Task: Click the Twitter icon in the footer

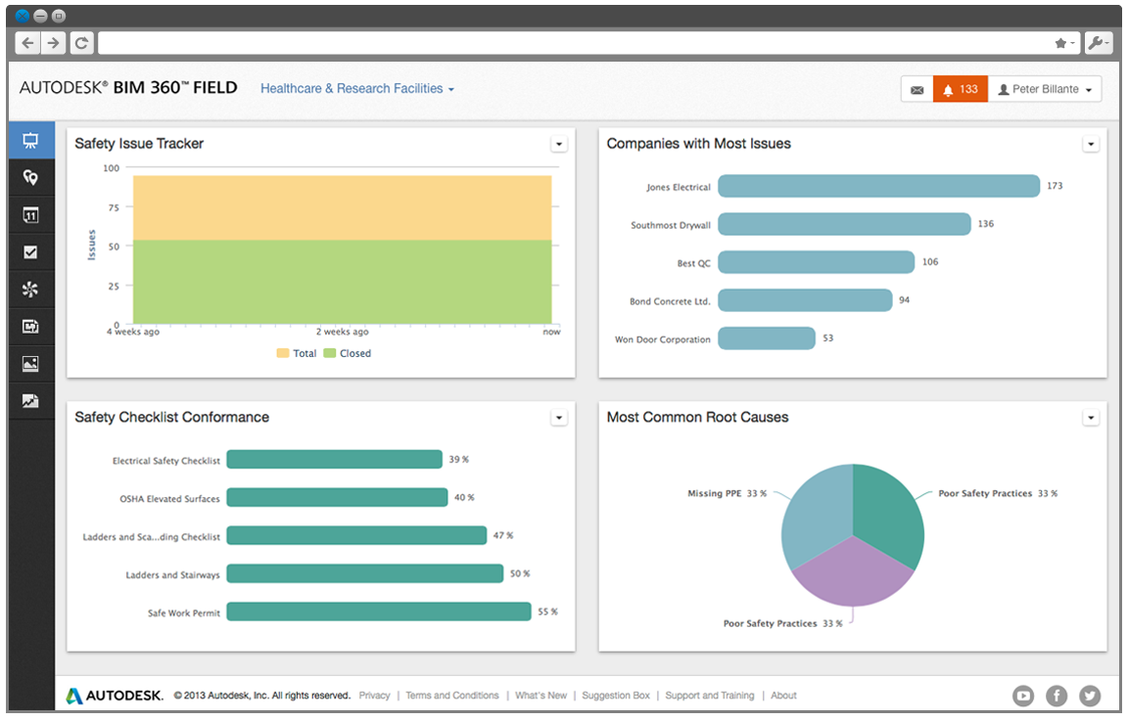Action: coord(1089,696)
